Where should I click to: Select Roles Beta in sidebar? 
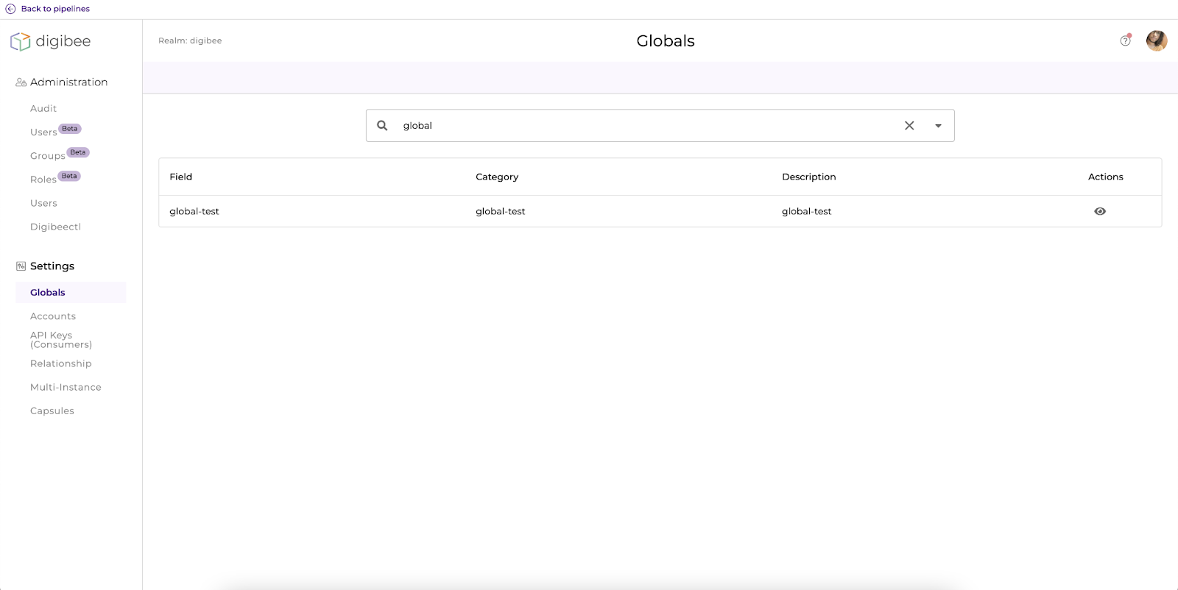43,180
